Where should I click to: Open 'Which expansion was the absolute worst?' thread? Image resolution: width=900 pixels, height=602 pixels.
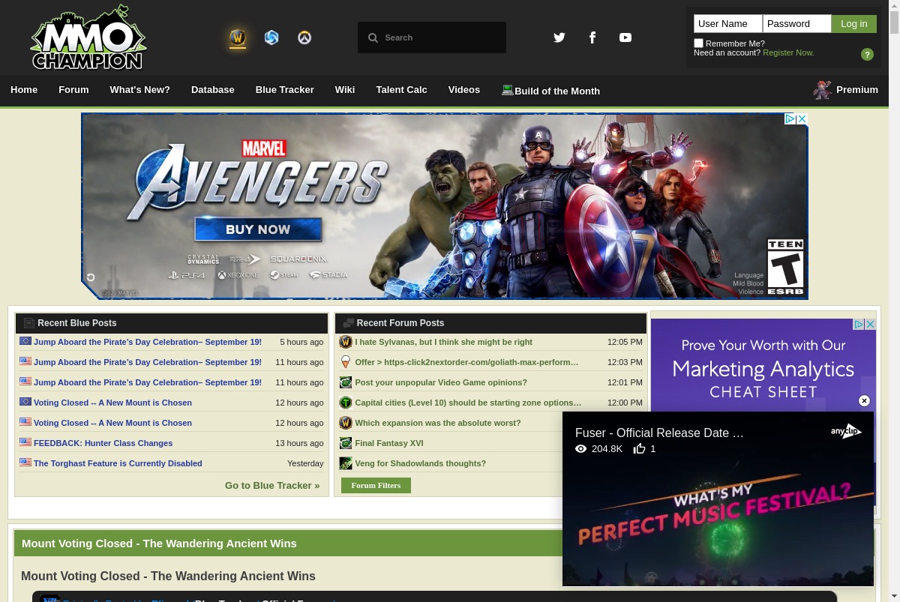tap(438, 423)
